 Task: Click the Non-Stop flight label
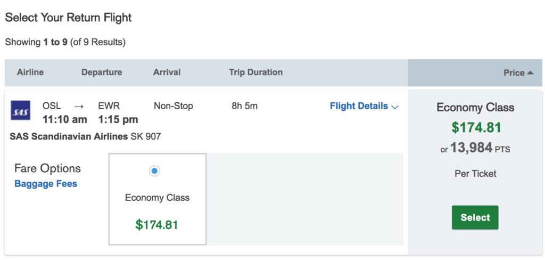pos(174,106)
